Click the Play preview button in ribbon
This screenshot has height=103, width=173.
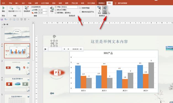(x=3, y=9)
